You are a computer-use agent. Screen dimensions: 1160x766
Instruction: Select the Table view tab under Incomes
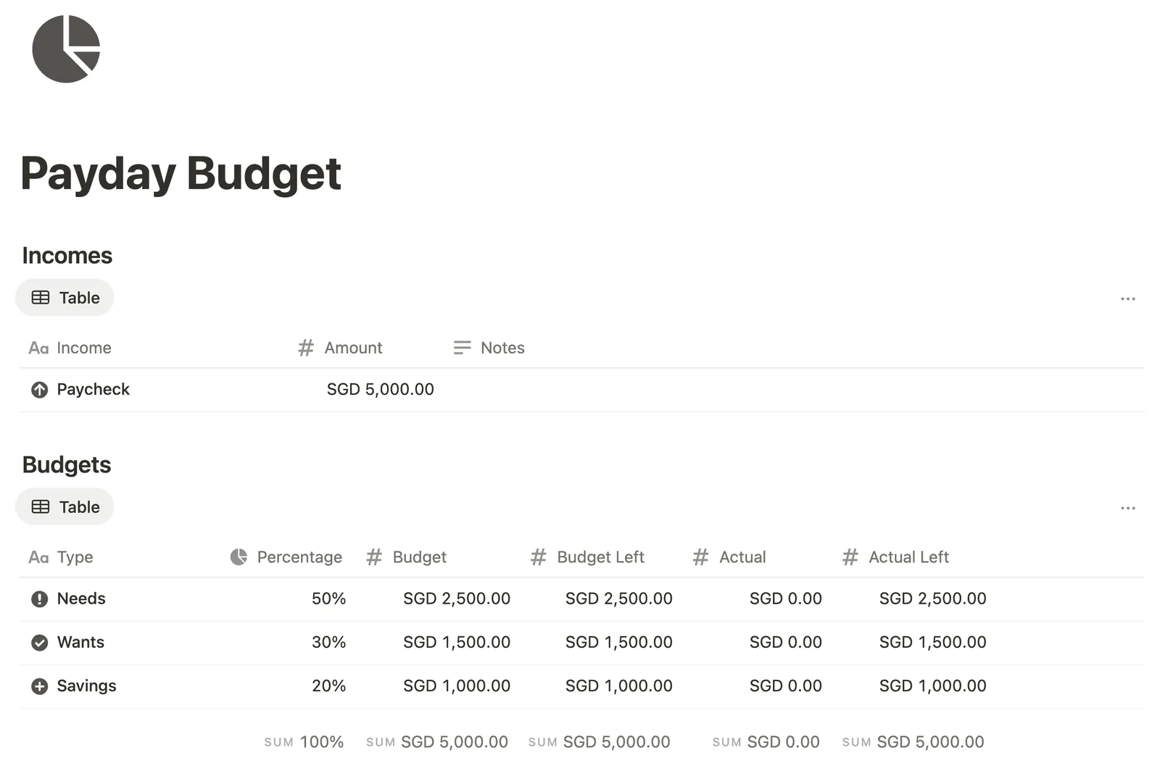pos(65,298)
